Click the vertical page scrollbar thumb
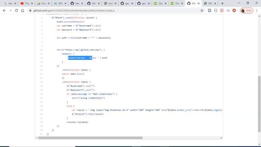Image resolution: width=261 pixels, height=147 pixels. click(x=259, y=104)
